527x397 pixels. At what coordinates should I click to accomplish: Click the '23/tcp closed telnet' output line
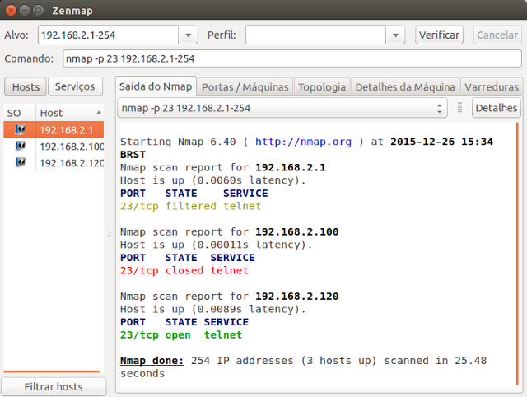coord(184,270)
